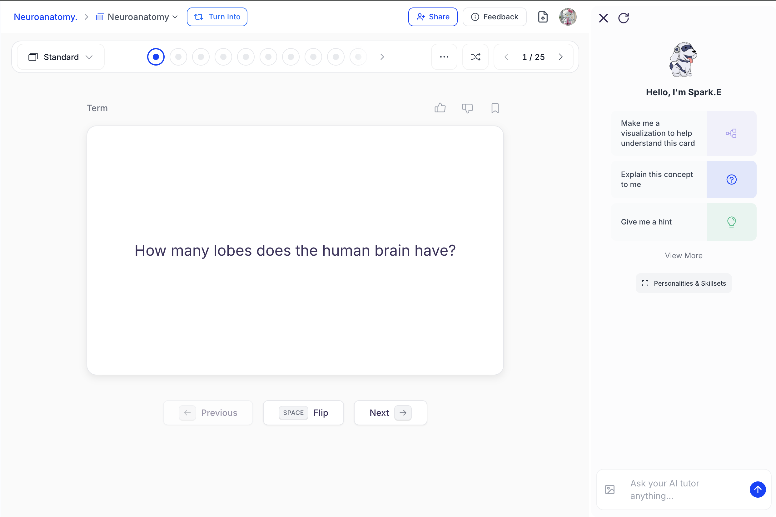This screenshot has height=517, width=776.
Task: Shuffle the flashcards
Action: 475,57
